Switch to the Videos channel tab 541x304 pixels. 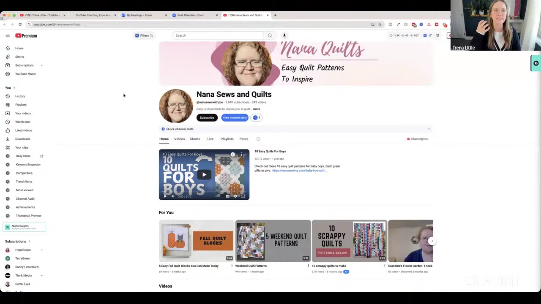(179, 139)
